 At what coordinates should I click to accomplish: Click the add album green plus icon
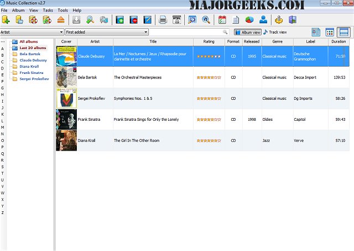[x=121, y=20]
